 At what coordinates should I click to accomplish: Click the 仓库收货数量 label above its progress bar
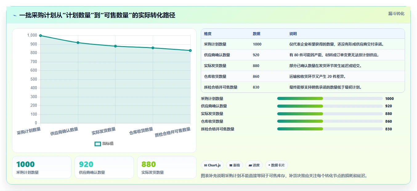click(x=212, y=121)
